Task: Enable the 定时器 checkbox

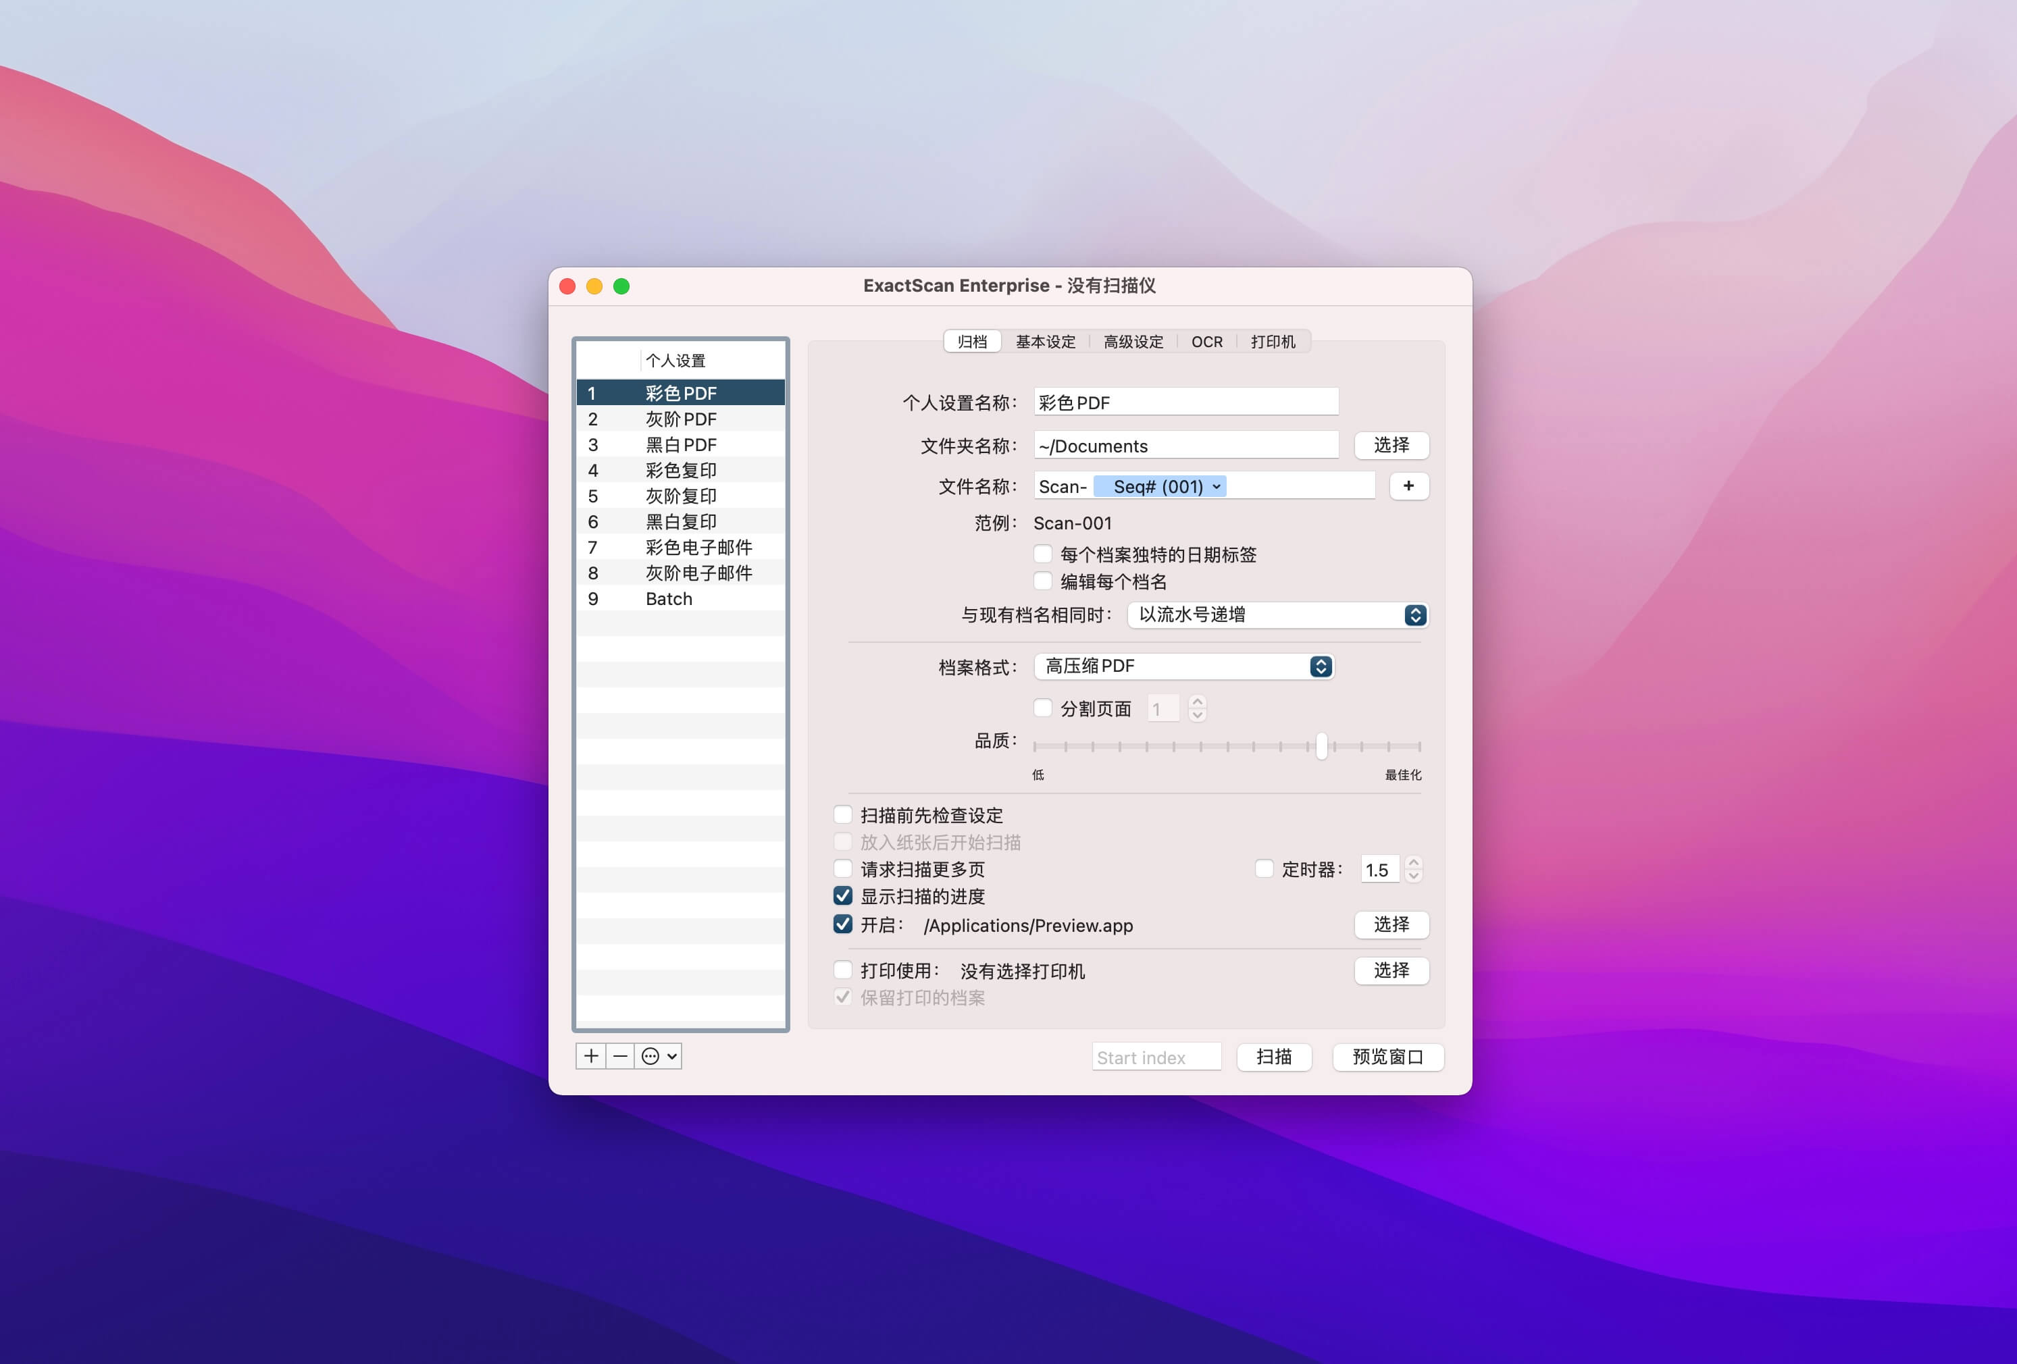Action: [1265, 868]
